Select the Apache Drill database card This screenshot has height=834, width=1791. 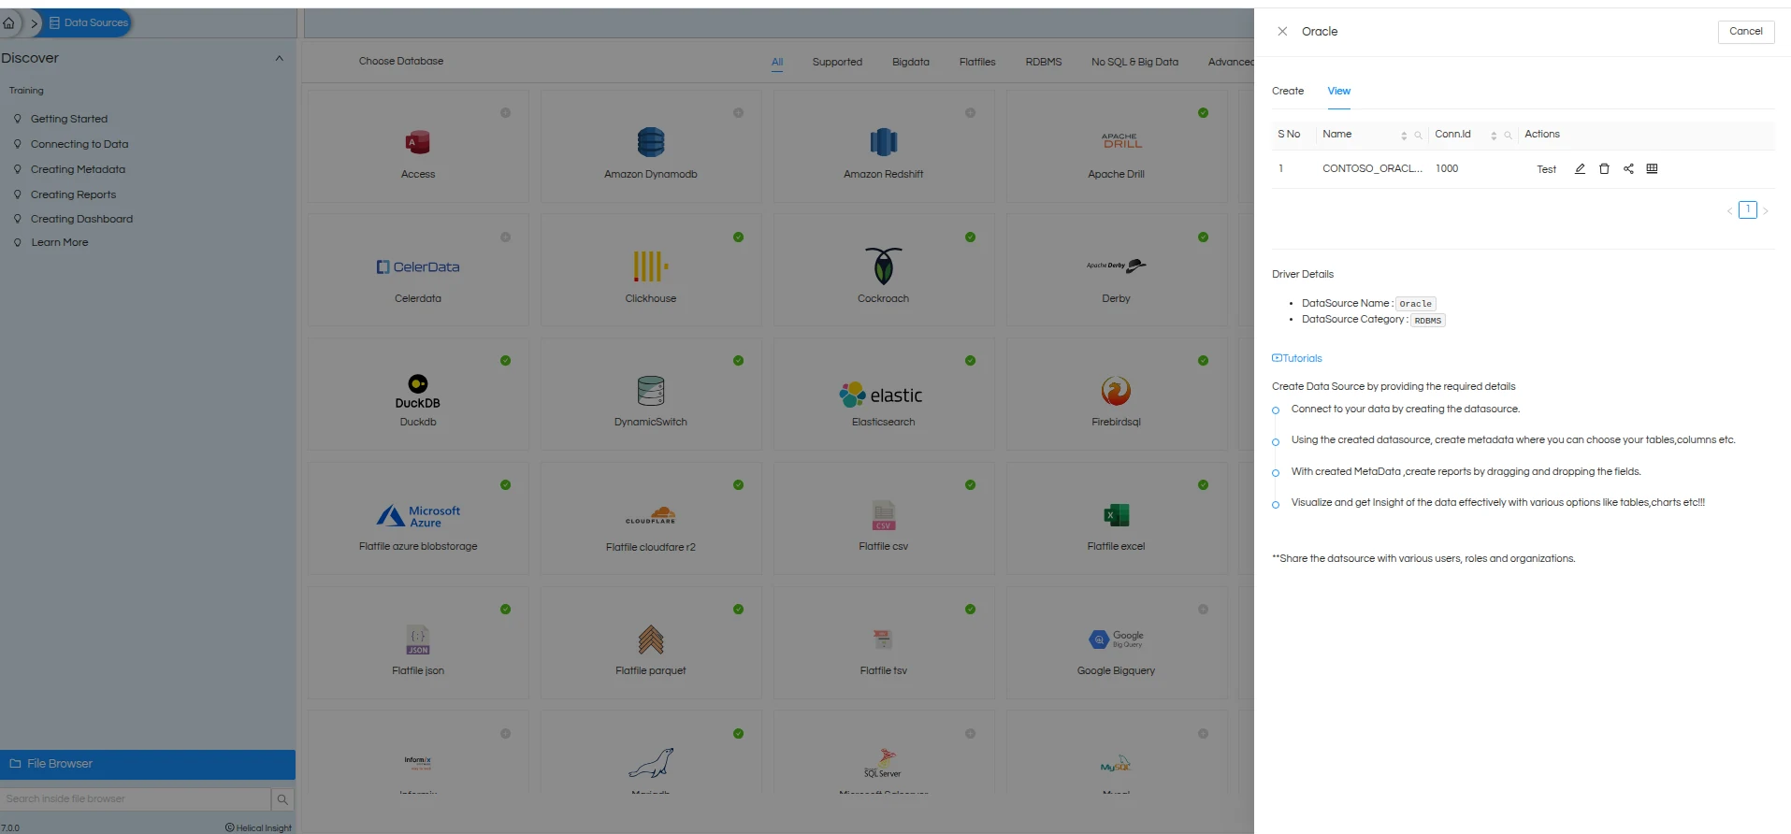pos(1117,146)
